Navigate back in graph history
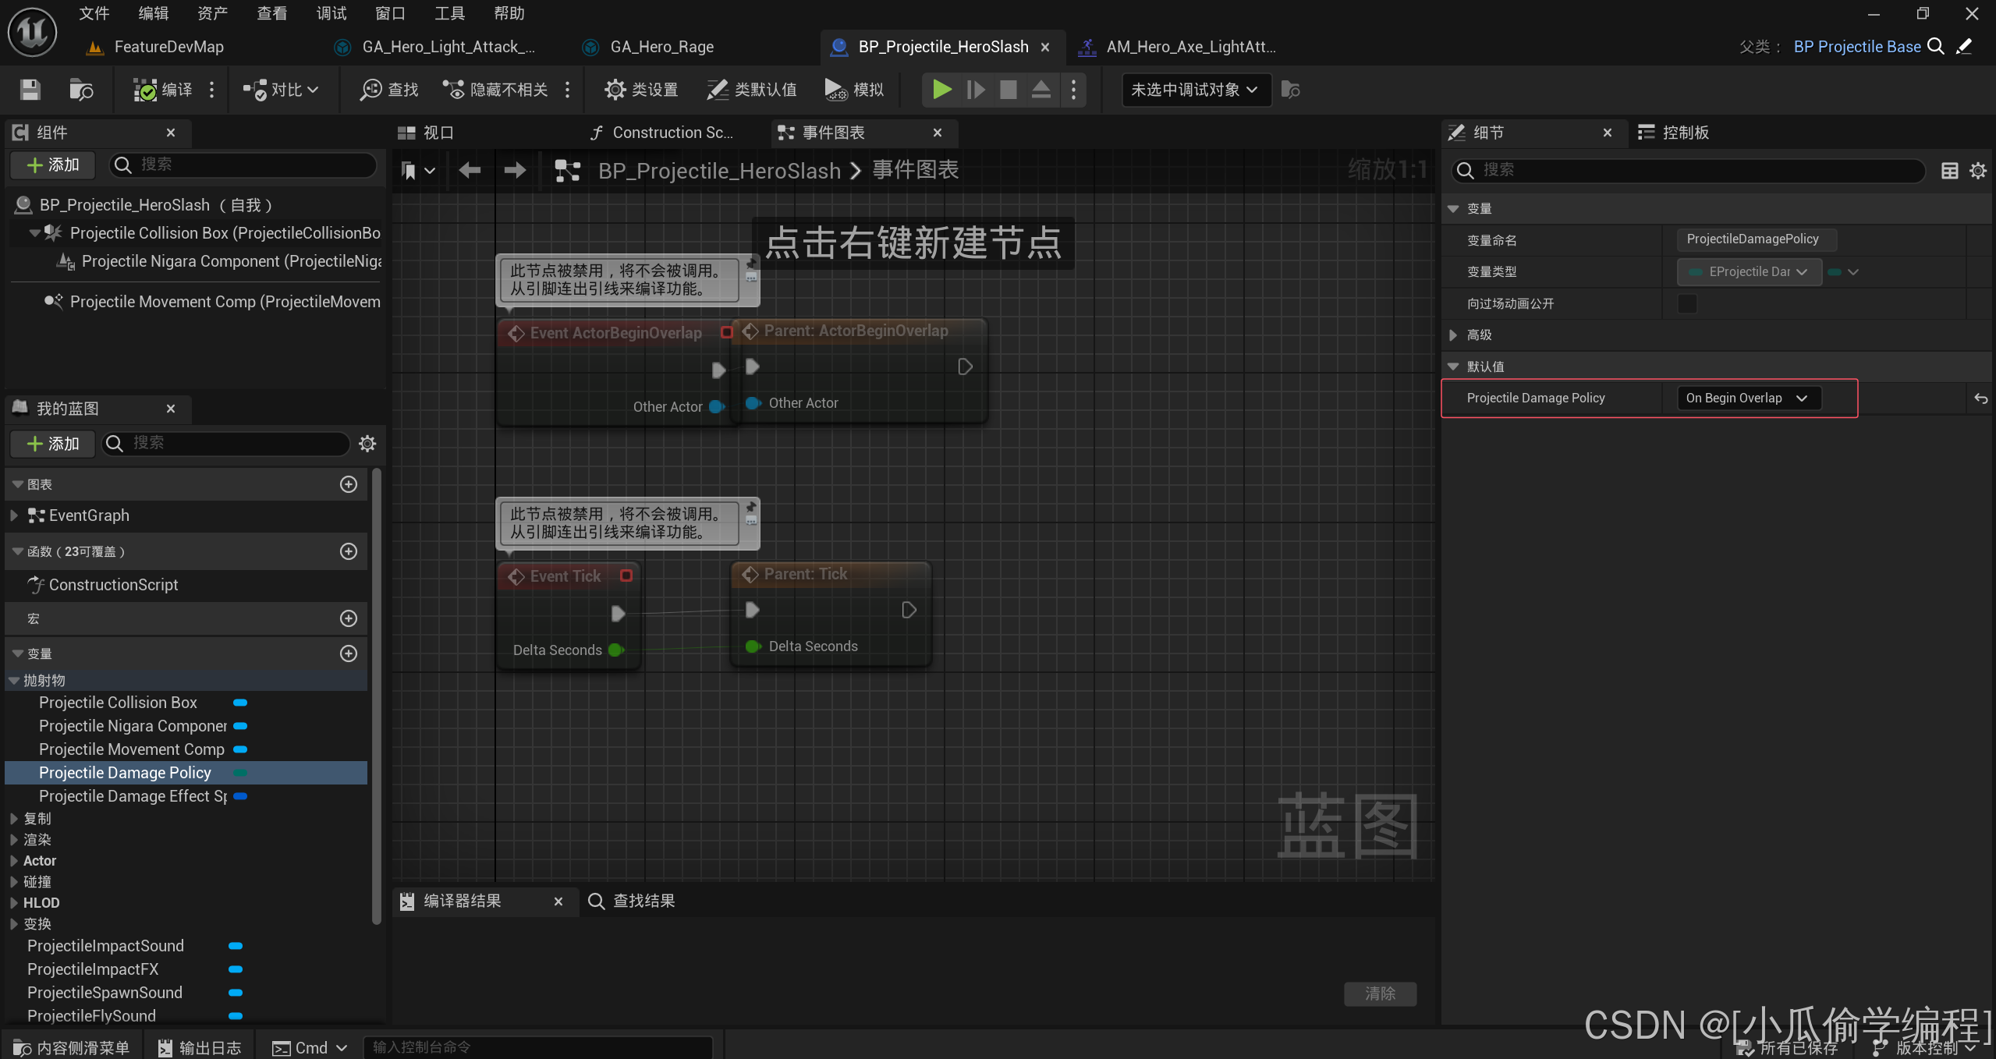 tap(470, 170)
